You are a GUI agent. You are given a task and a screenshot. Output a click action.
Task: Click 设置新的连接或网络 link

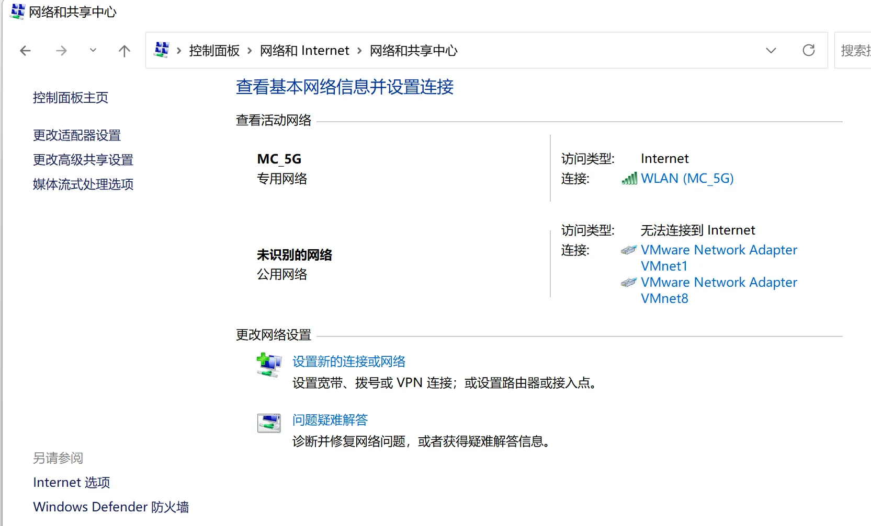click(349, 361)
